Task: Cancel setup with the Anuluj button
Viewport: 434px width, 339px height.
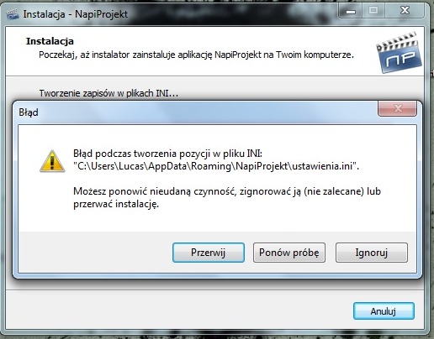Action: click(384, 310)
